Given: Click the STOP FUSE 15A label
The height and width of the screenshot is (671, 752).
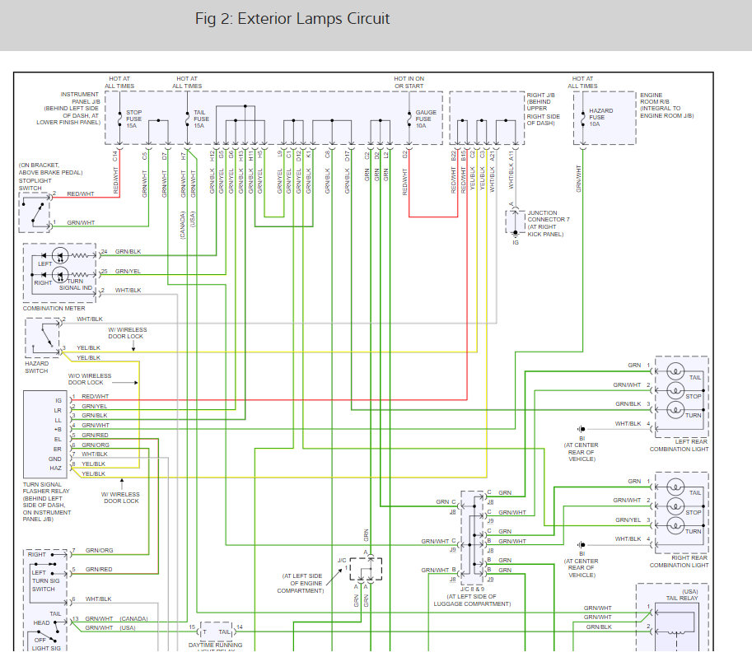Looking at the screenshot, I should [x=133, y=119].
